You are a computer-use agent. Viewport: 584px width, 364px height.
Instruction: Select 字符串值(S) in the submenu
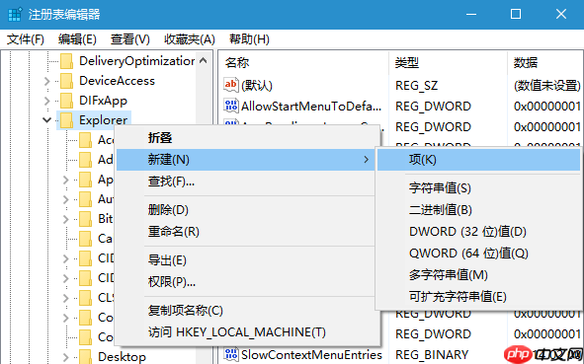point(479,188)
